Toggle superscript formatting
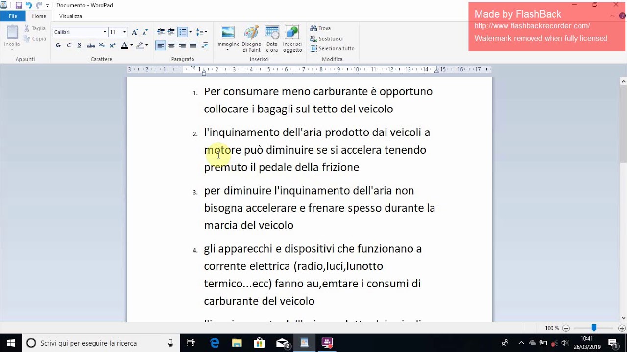The height and width of the screenshot is (352, 627). click(112, 45)
